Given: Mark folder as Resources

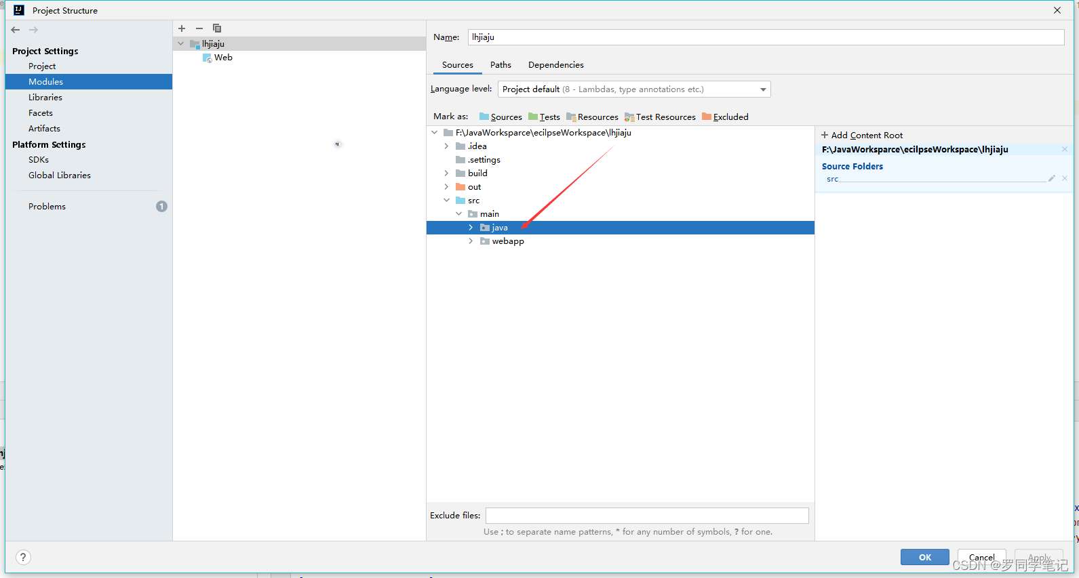Looking at the screenshot, I should (x=592, y=117).
